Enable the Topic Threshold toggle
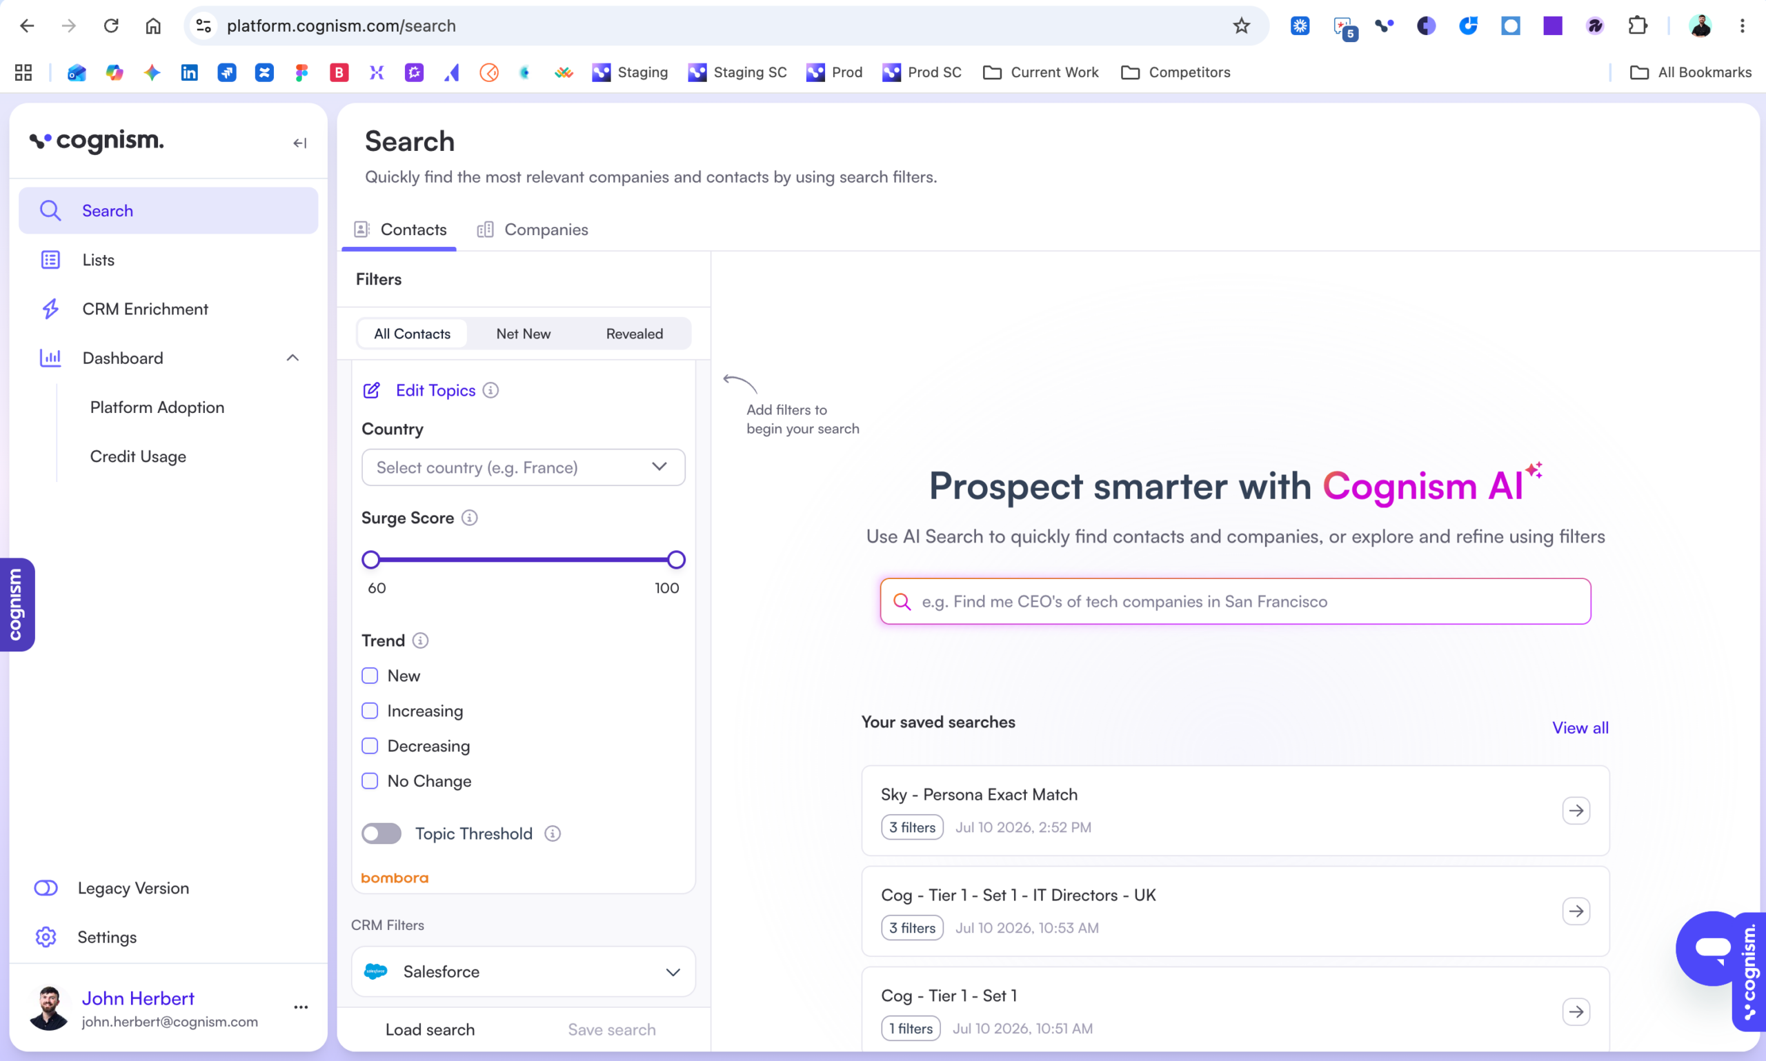This screenshot has width=1766, height=1061. coord(381,833)
